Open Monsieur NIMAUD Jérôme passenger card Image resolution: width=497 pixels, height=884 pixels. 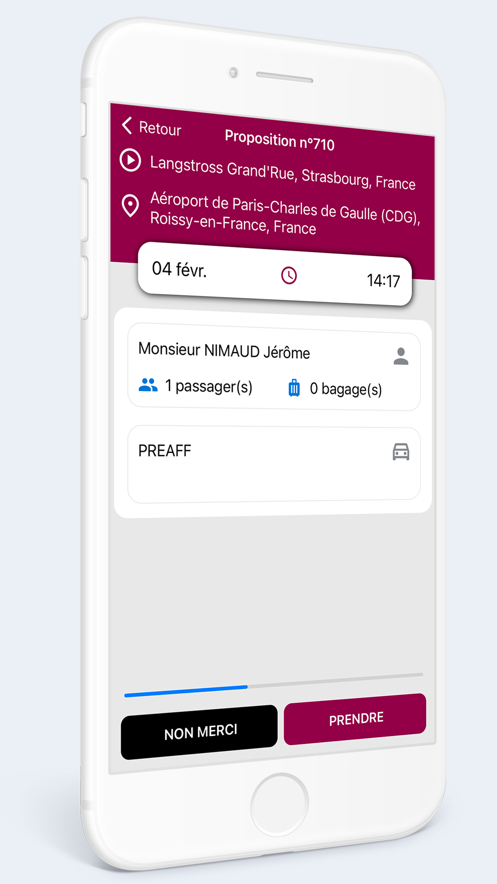click(274, 367)
